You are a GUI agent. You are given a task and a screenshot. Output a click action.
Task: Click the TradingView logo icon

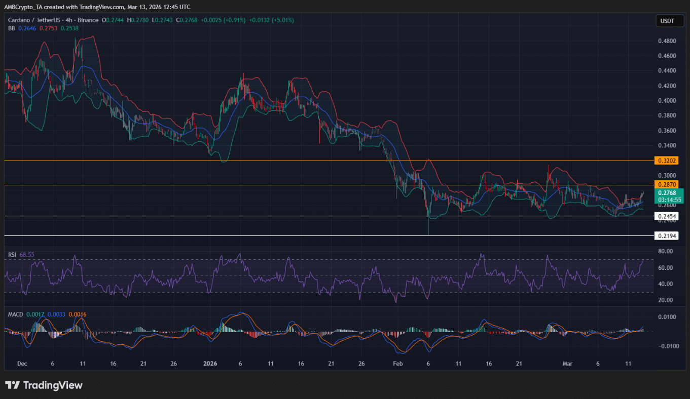click(x=12, y=385)
